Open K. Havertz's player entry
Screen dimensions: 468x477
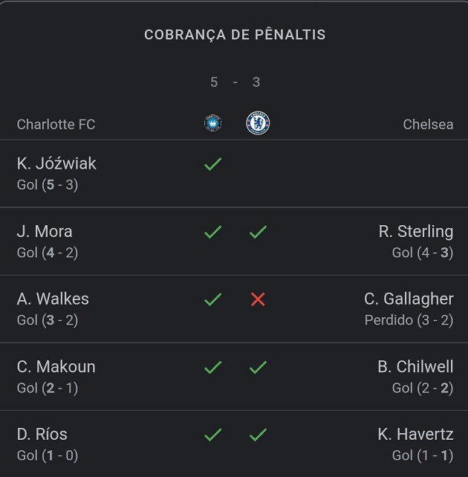tap(415, 434)
